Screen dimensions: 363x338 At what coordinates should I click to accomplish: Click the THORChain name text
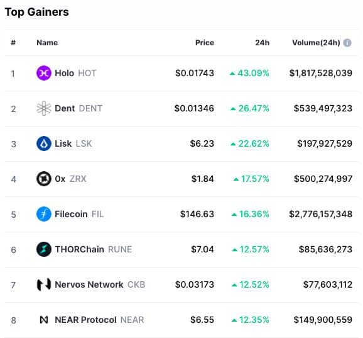(x=79, y=249)
